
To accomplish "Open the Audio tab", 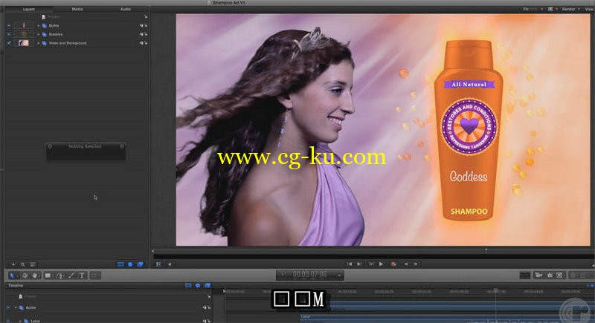I will 125,9.
